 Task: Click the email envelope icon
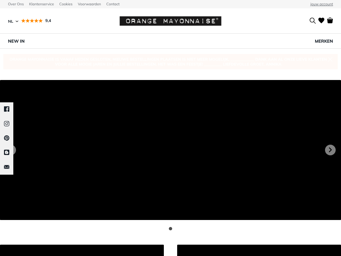7,167
